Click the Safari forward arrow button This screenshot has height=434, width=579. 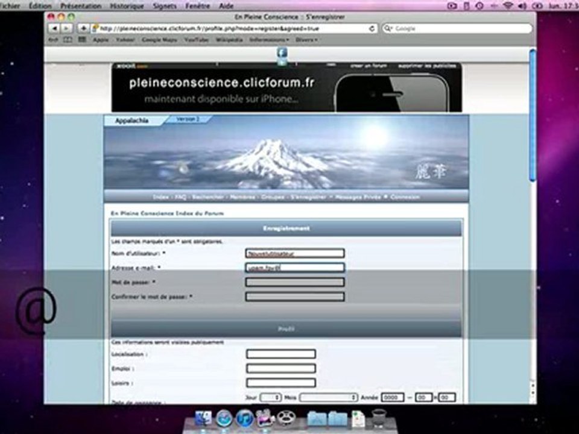pyautogui.click(x=66, y=28)
